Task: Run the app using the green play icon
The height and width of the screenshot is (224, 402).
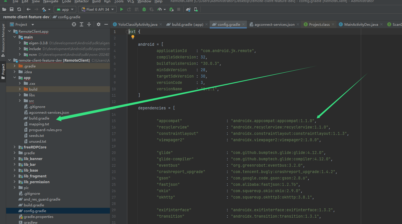Action: 122,9
